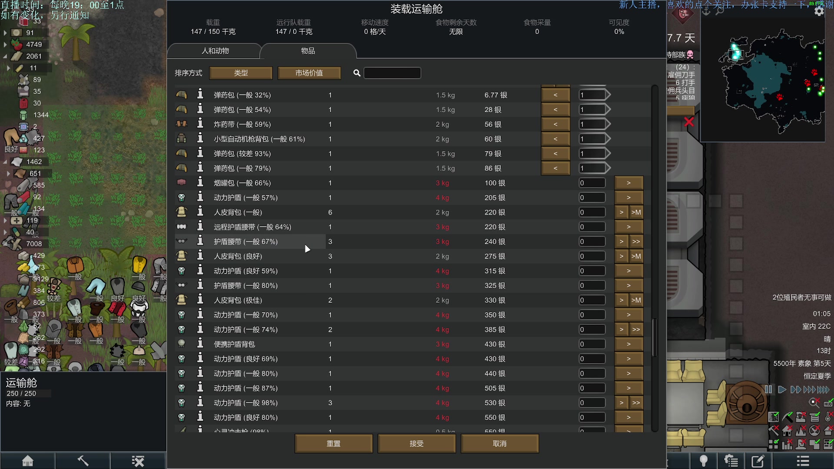Remove one 炸药带 with its < button
The width and height of the screenshot is (834, 469).
click(x=555, y=124)
